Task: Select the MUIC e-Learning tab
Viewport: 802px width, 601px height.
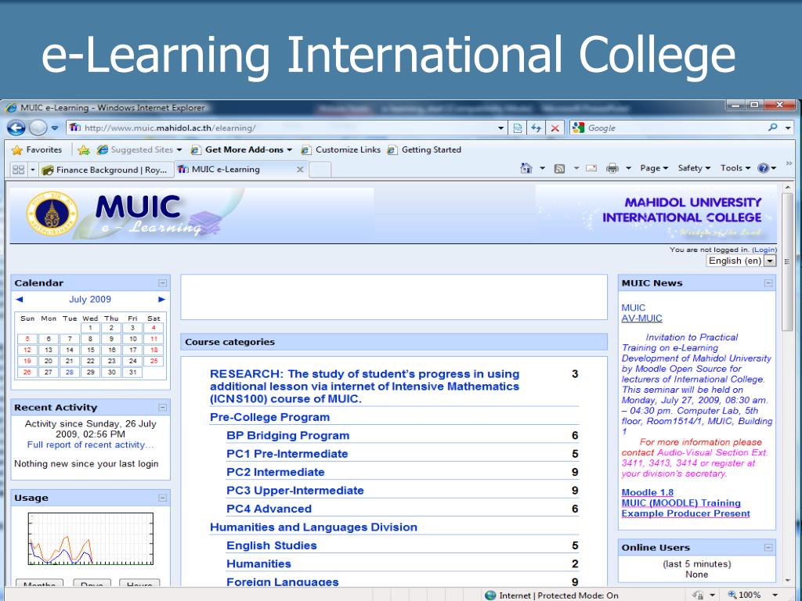Action: click(234, 169)
